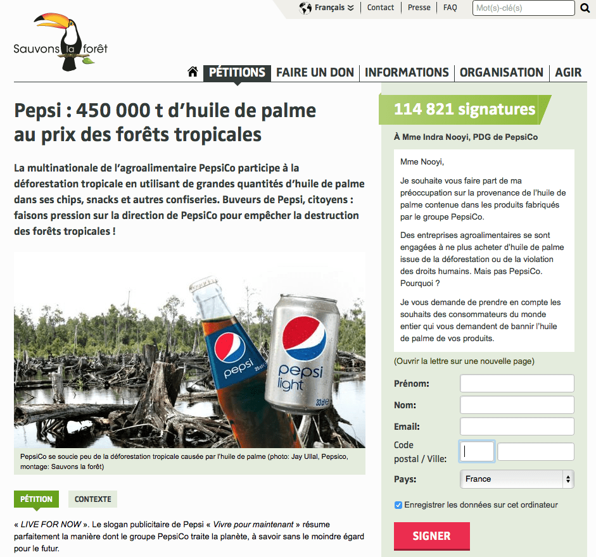
Task: Click the search magnifier icon
Action: pyautogui.click(x=585, y=8)
